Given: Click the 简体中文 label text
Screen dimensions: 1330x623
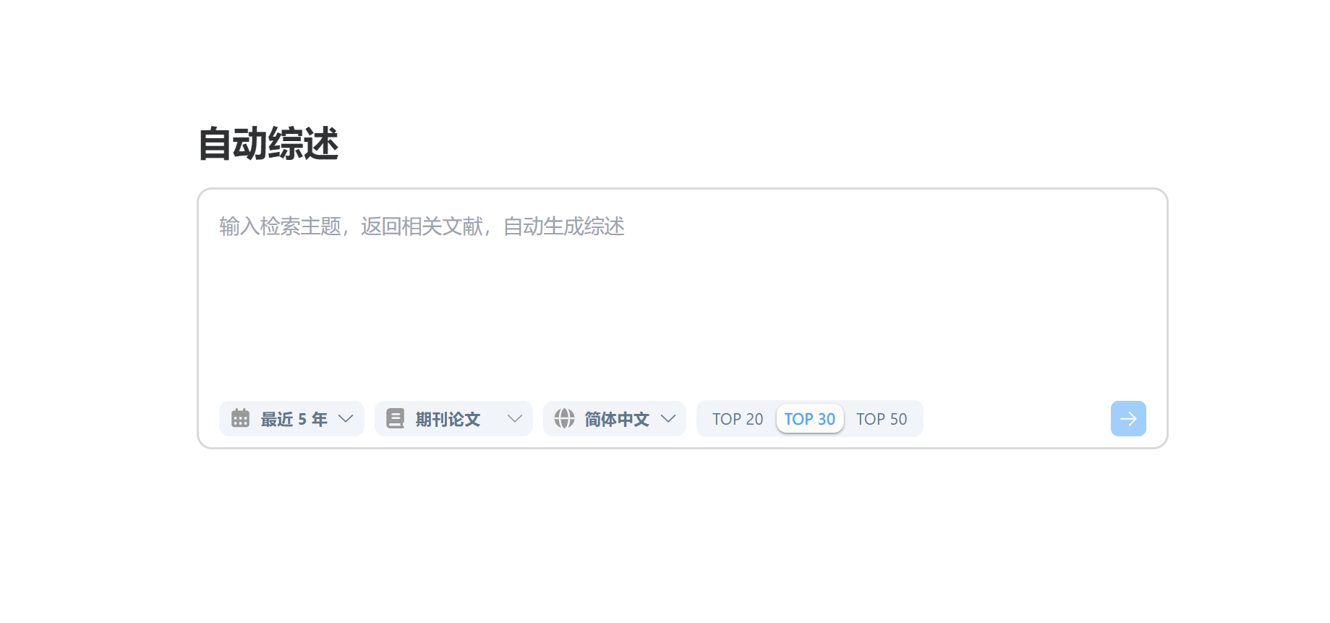Looking at the screenshot, I should tap(617, 419).
